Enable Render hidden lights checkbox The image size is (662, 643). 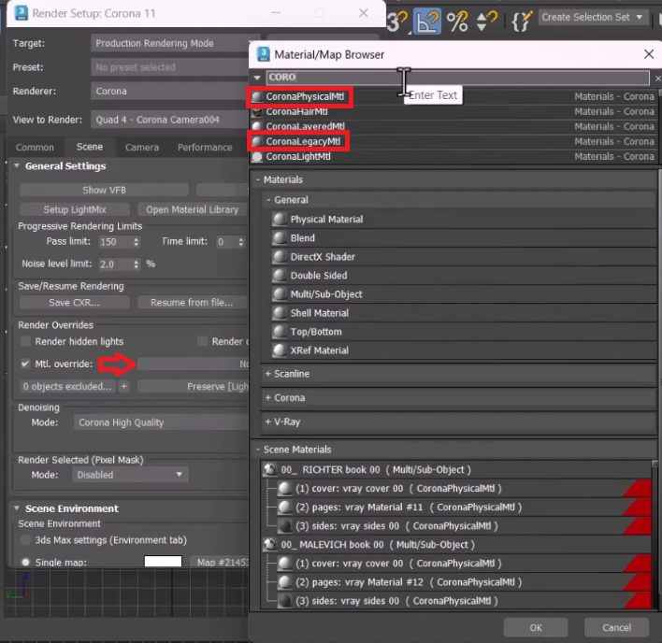pos(26,341)
